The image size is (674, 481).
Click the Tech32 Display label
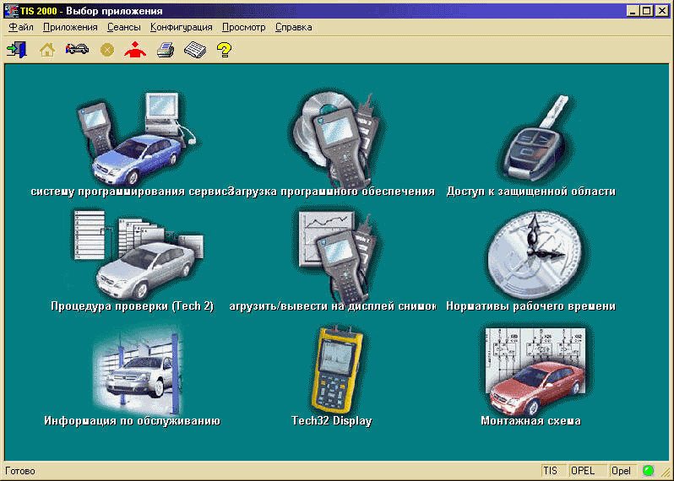click(x=331, y=421)
